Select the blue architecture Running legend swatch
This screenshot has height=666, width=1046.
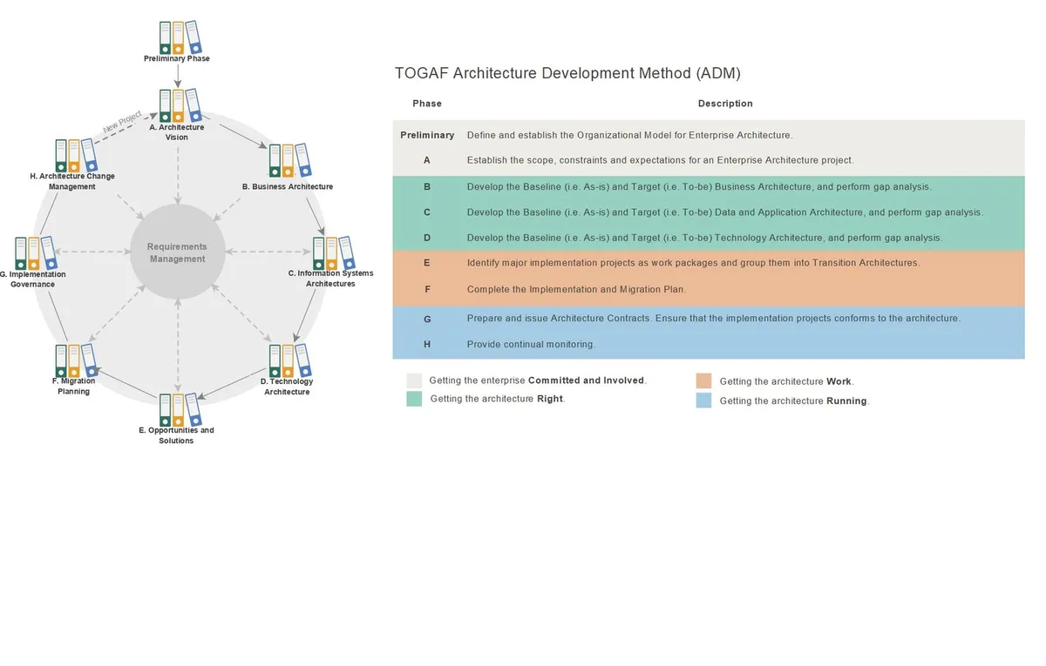pyautogui.click(x=703, y=400)
